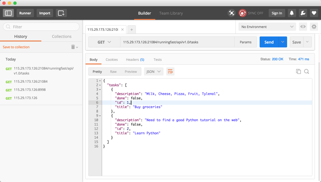Click the Save button

(x=297, y=42)
